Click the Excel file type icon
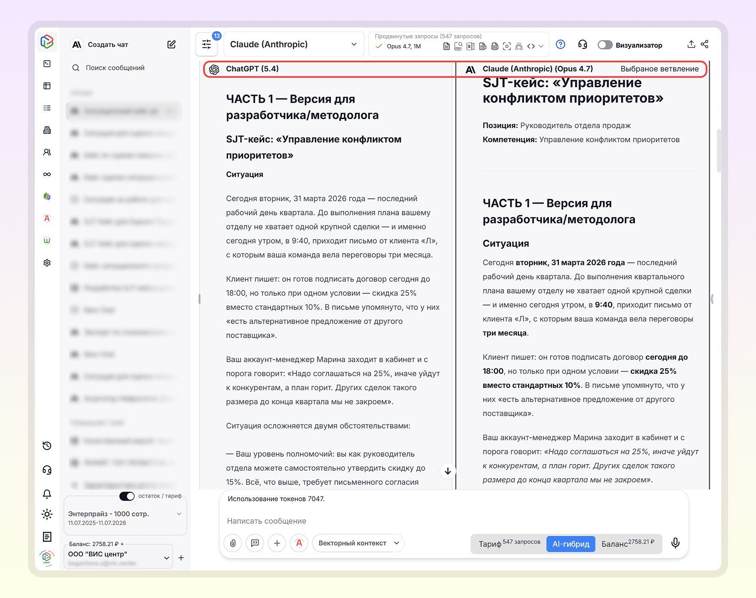 click(x=470, y=46)
